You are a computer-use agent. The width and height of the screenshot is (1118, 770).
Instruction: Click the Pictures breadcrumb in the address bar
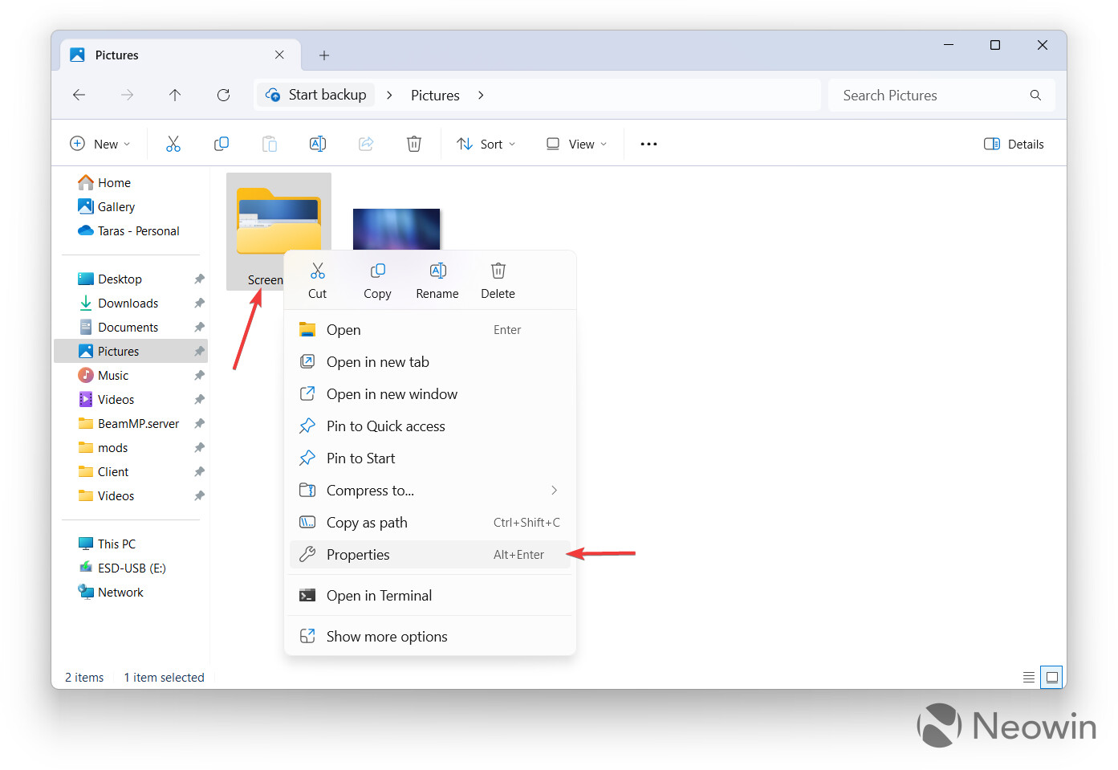click(435, 95)
